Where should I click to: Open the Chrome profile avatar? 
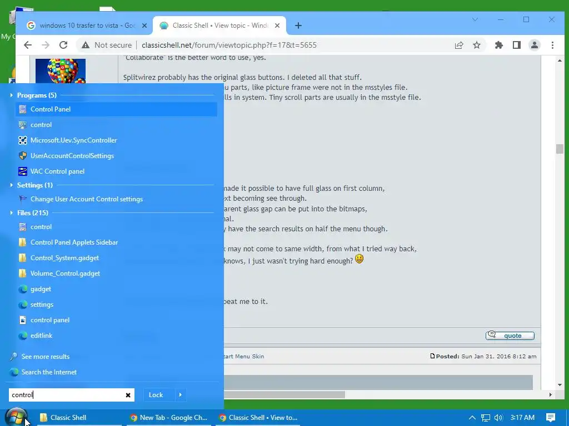pos(535,45)
